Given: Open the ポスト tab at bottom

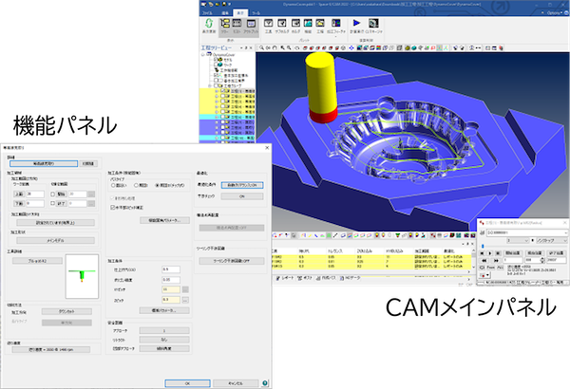Looking at the screenshot, I should 305,278.
